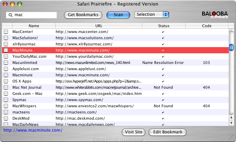236x142 pixels.
Task: Select the http://www.xlr8yourmac.com/ URL
Action: click(x=84, y=44)
